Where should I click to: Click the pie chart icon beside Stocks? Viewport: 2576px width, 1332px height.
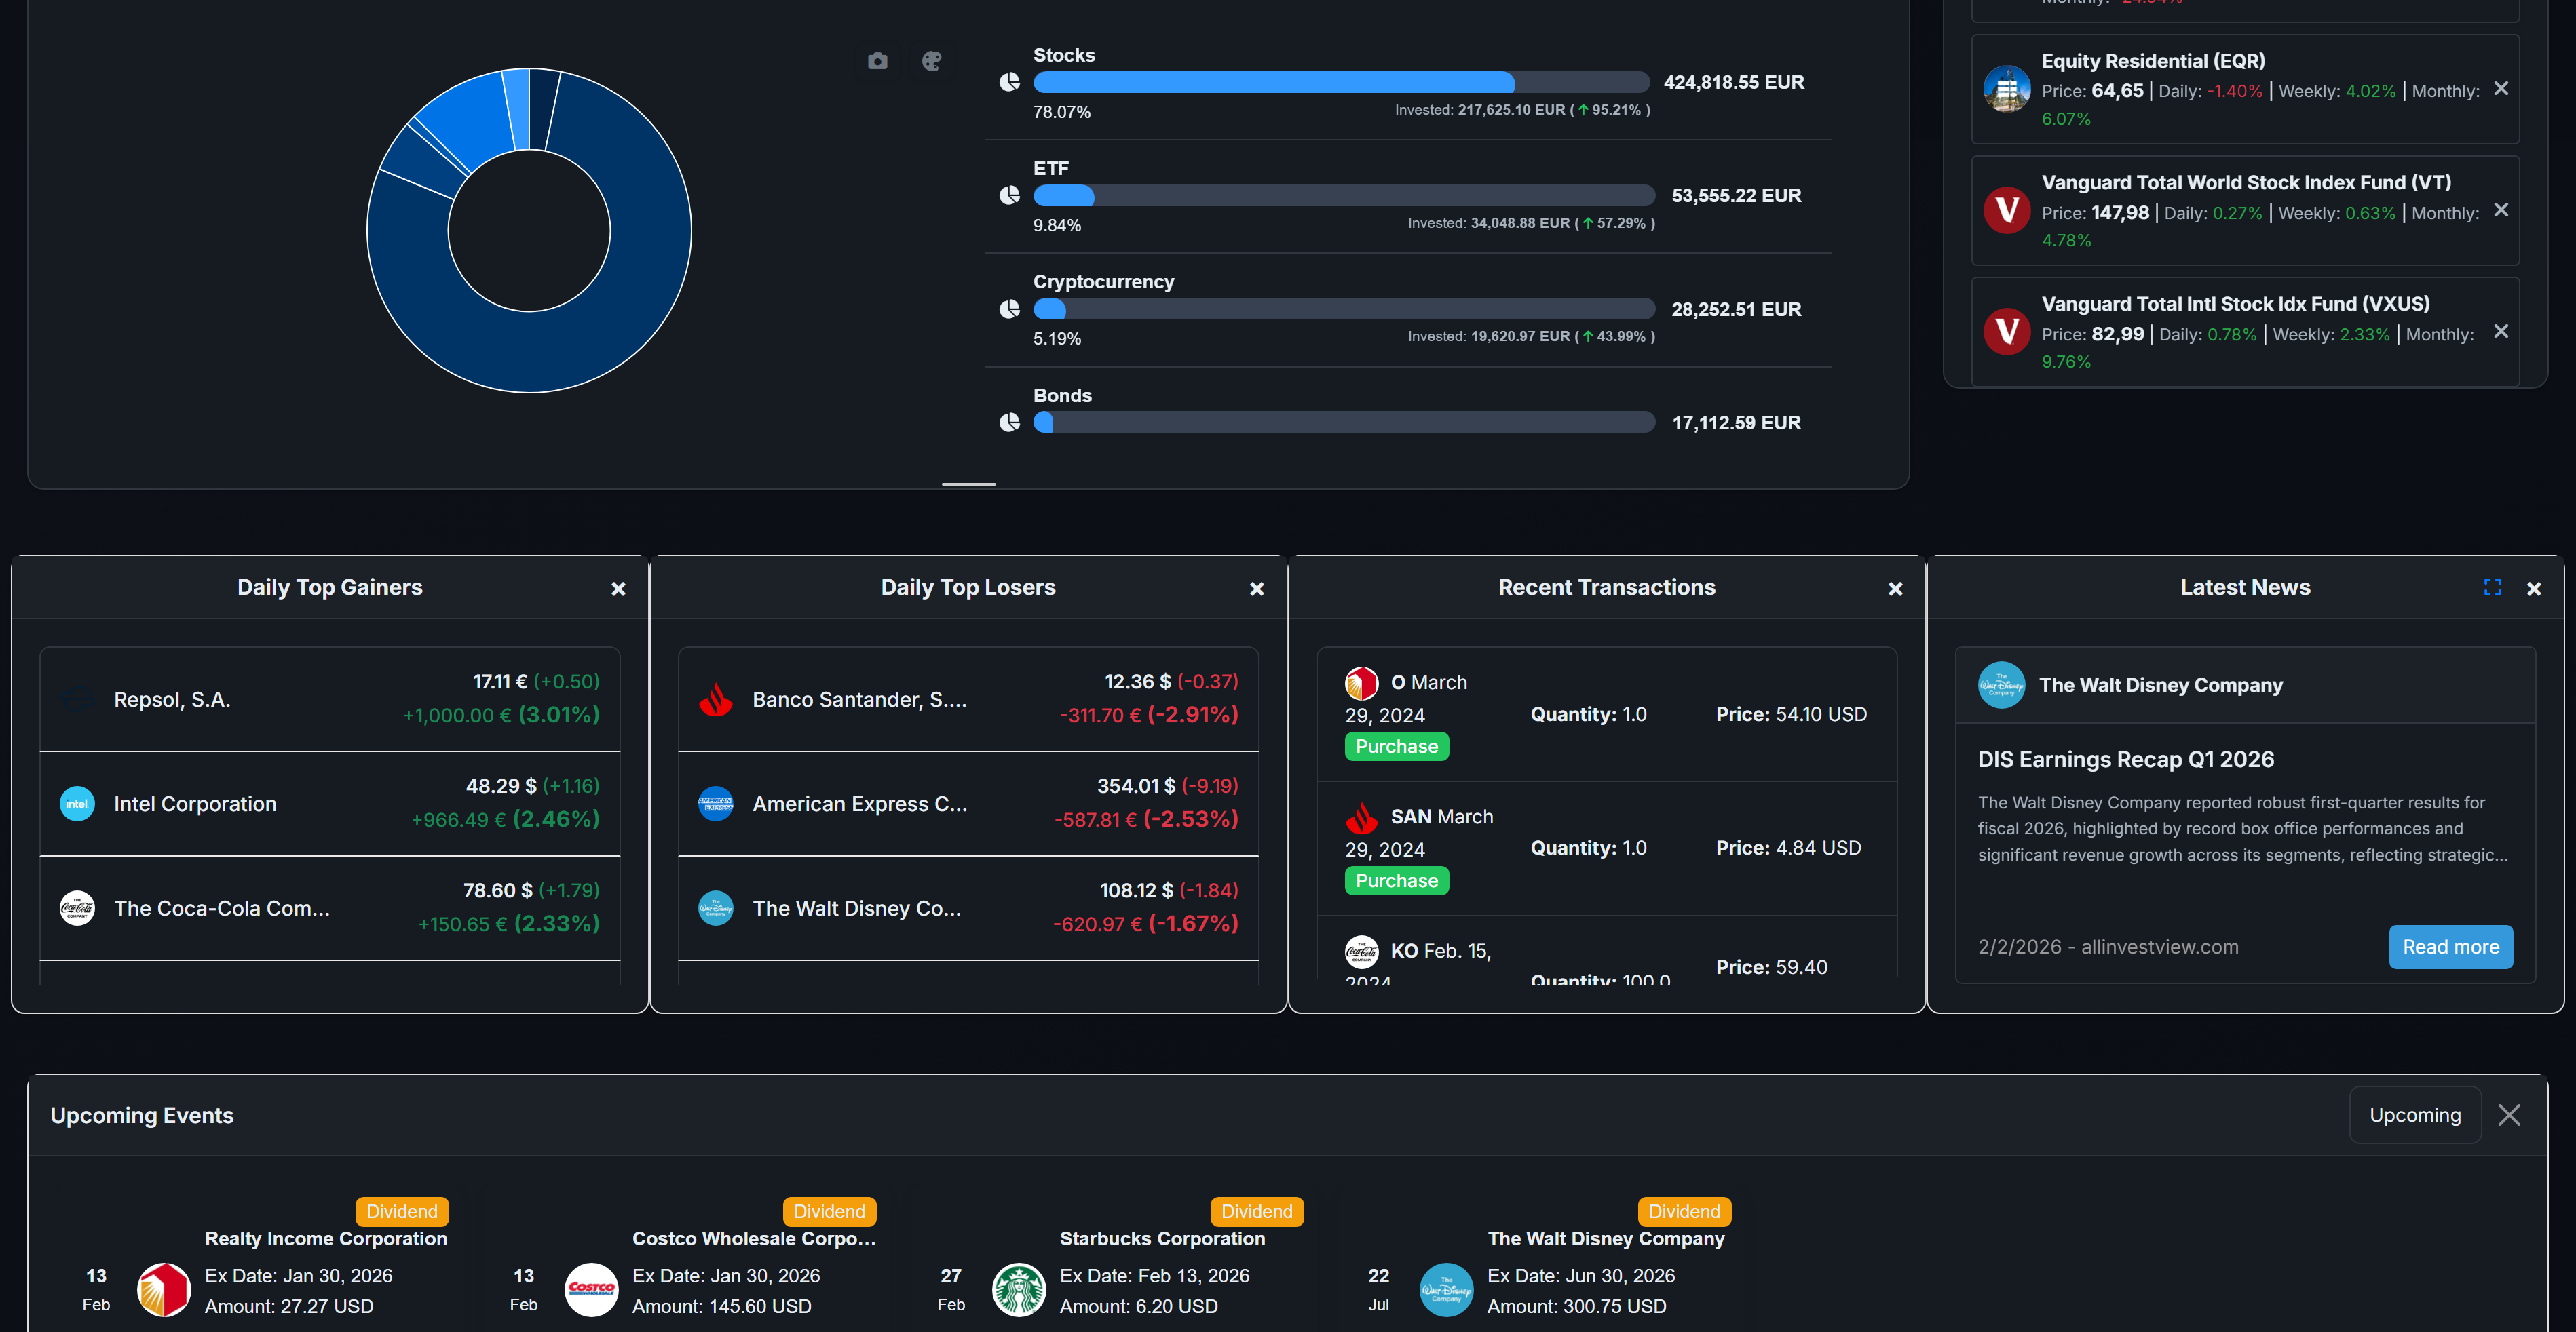(x=1010, y=82)
